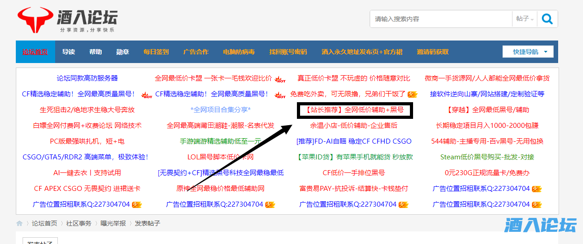Click 社区事务 in the breadcrumb
This screenshot has width=583, height=244.
pyautogui.click(x=79, y=223)
